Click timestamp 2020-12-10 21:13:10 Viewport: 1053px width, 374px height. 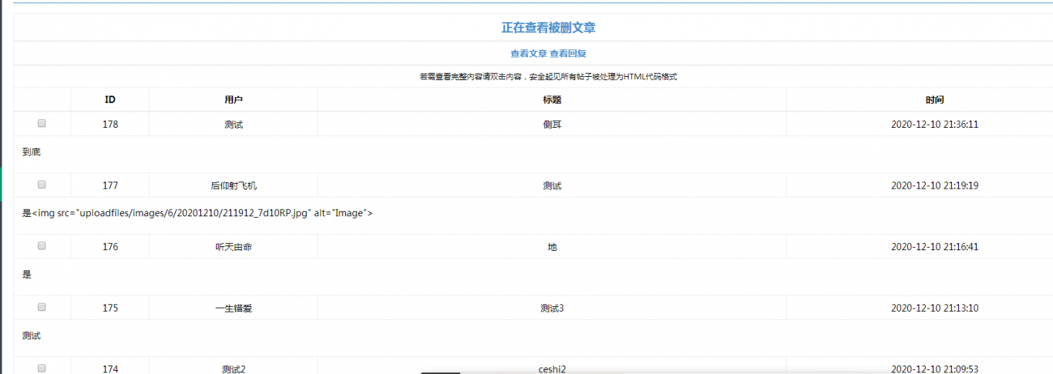[x=935, y=309]
